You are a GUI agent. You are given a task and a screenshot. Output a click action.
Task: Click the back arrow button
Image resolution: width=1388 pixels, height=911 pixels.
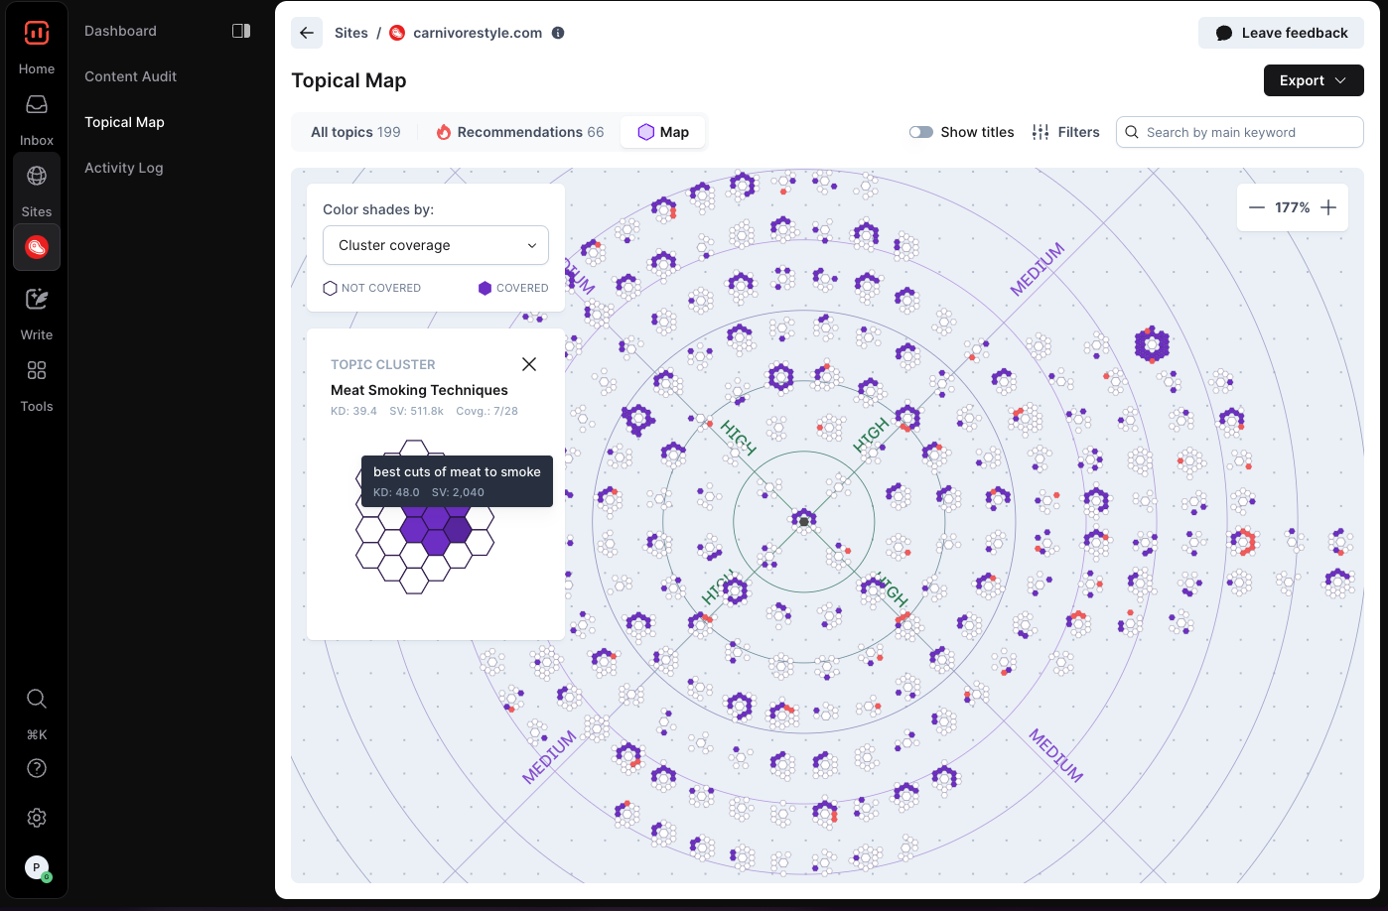(307, 33)
